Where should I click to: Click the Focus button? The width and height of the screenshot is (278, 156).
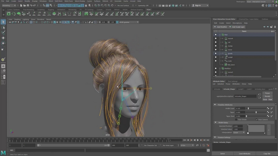[x=267, y=93]
